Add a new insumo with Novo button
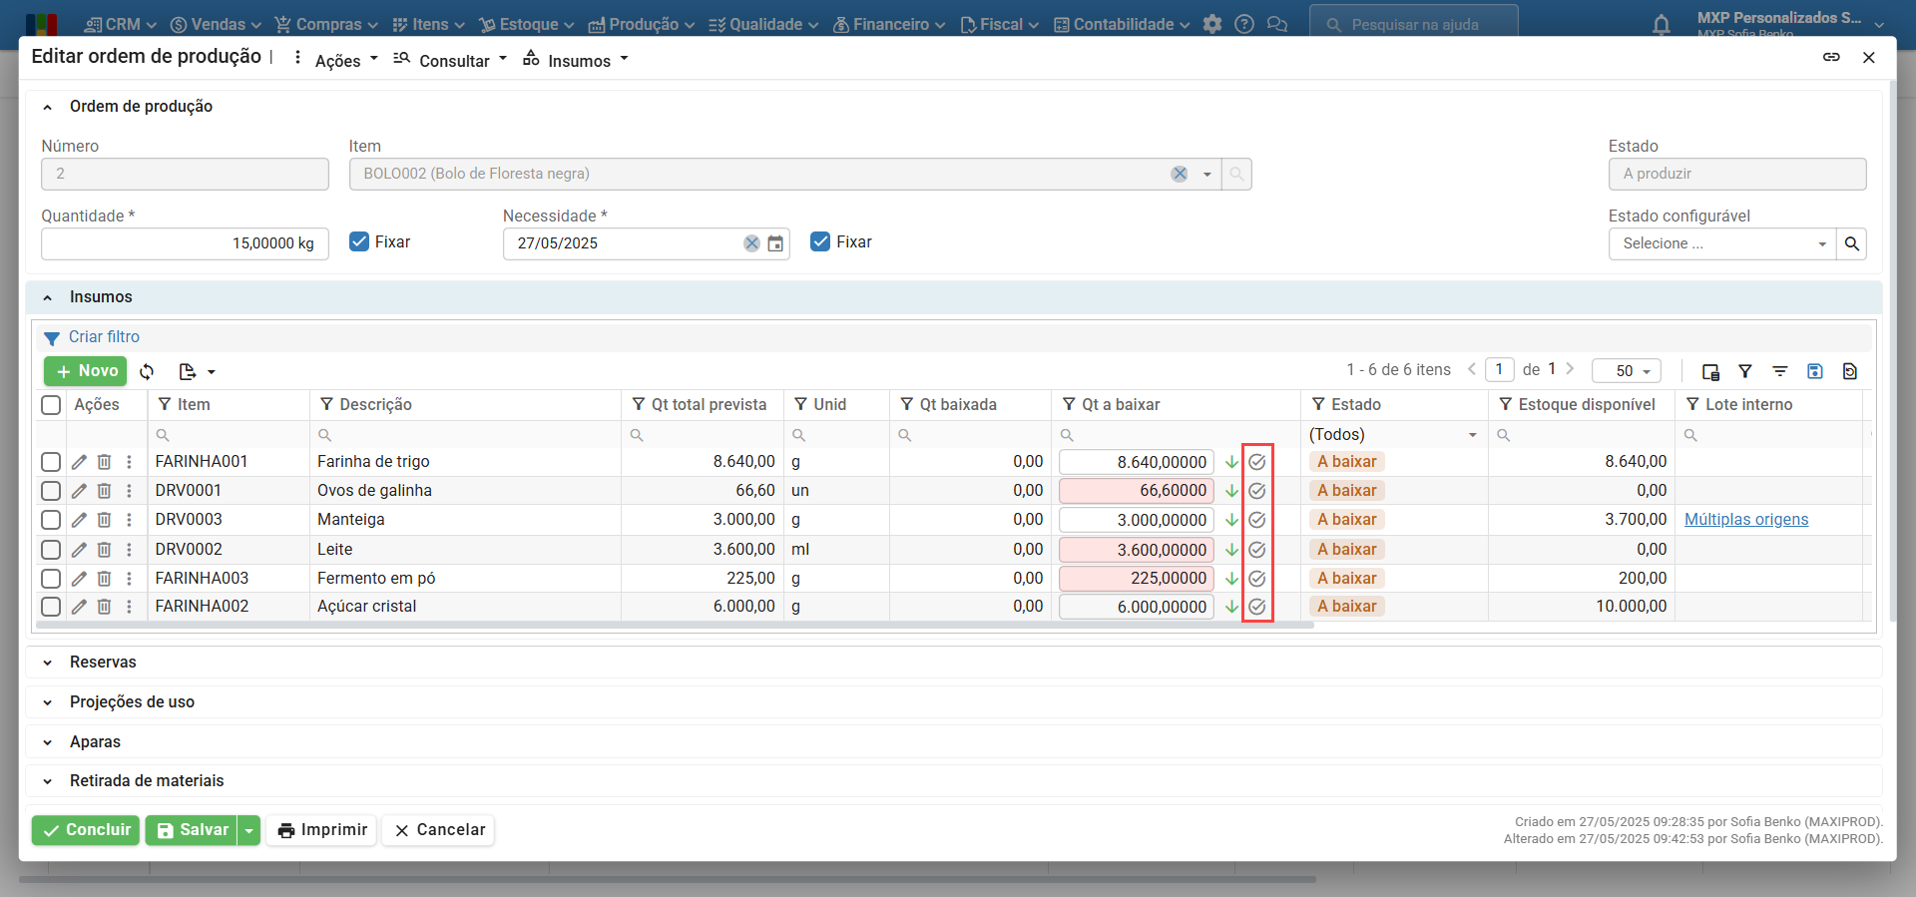This screenshot has height=897, width=1916. [x=86, y=371]
